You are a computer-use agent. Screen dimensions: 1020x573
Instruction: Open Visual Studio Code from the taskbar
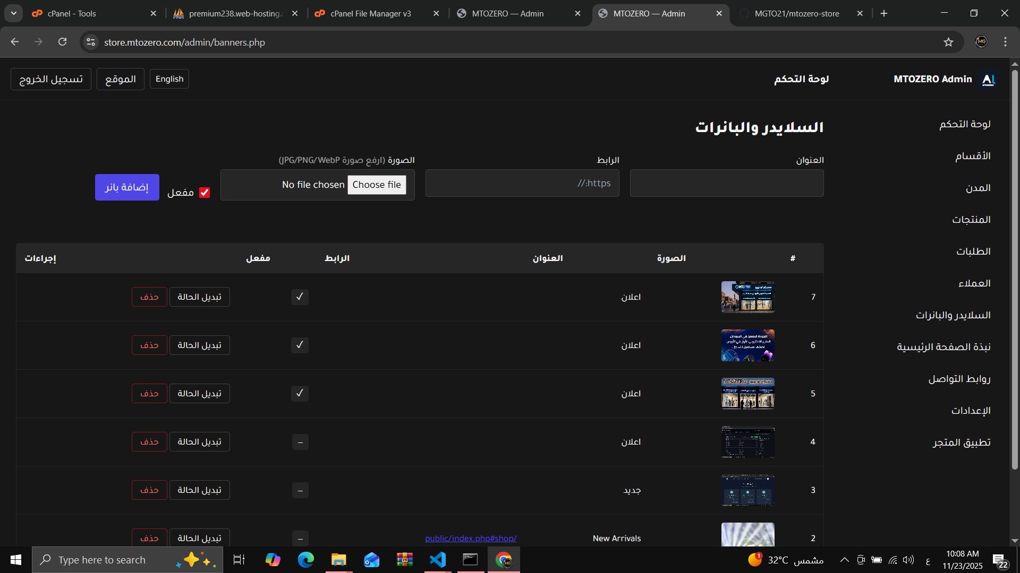point(437,559)
